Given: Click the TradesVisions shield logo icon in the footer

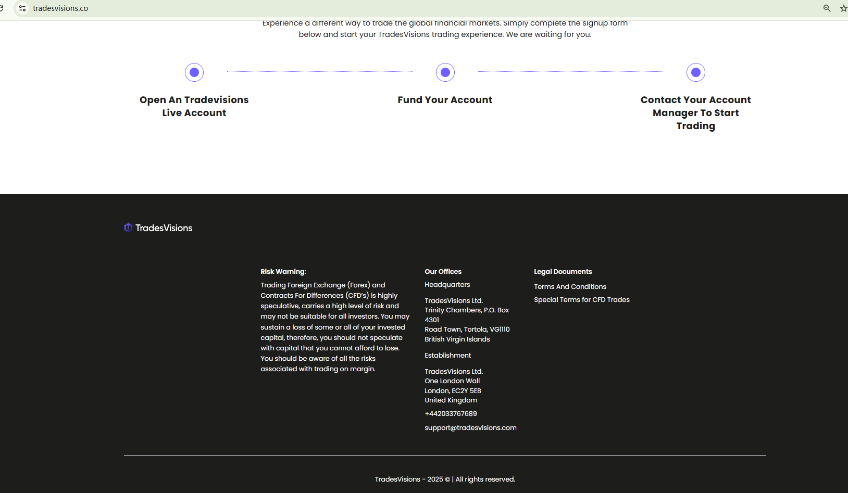Looking at the screenshot, I should pos(128,227).
